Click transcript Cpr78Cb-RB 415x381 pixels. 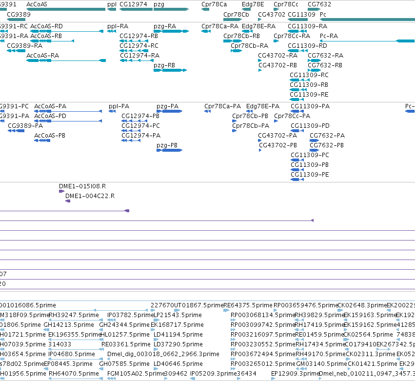coord(242,36)
